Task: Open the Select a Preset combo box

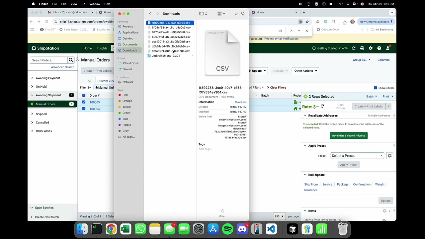Action: 357,156
